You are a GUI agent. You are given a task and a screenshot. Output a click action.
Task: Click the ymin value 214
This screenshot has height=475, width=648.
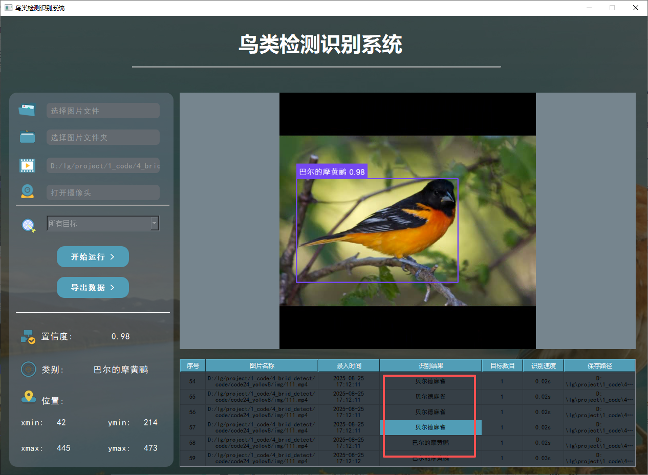[150, 422]
